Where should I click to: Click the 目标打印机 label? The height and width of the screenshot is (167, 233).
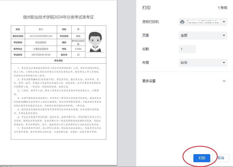pyautogui.click(x=150, y=22)
